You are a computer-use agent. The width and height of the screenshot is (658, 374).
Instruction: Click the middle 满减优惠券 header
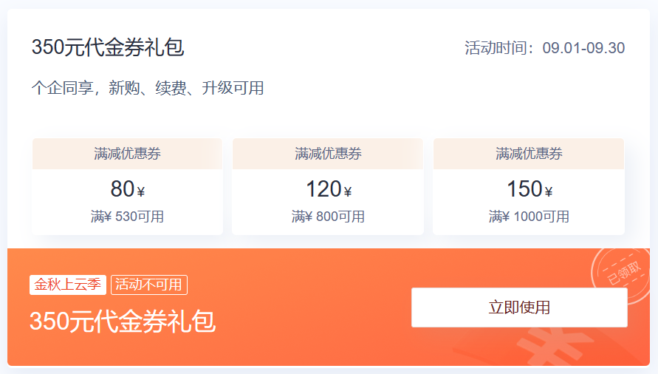tap(328, 154)
